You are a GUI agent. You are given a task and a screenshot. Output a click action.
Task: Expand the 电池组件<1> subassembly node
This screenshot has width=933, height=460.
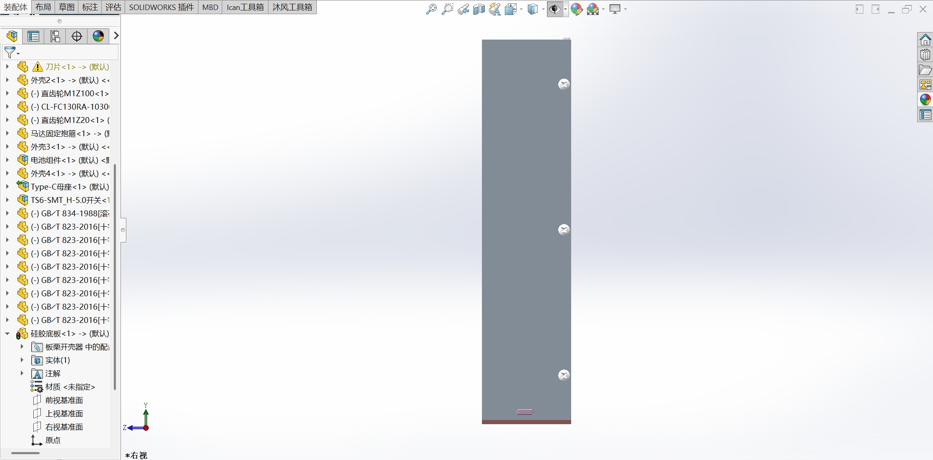pos(7,160)
